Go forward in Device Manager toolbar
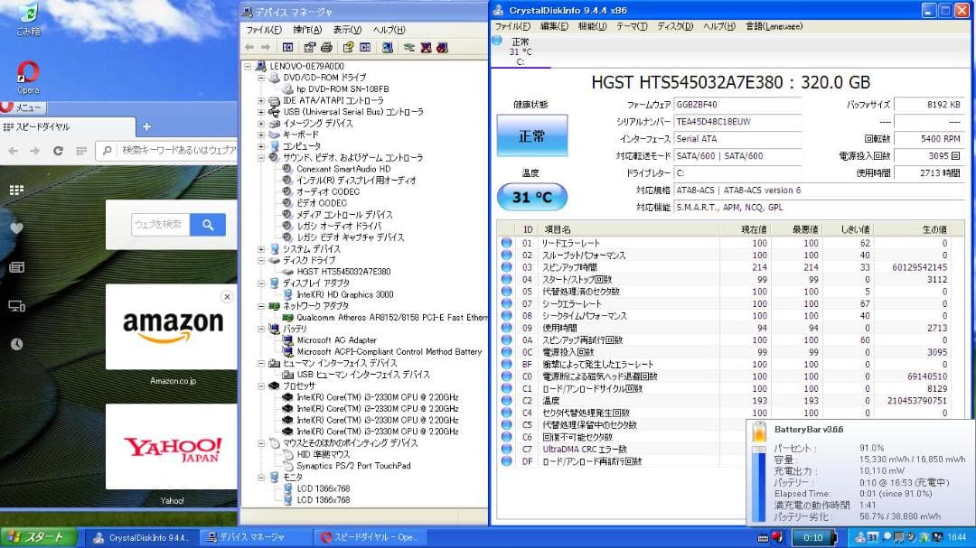The width and height of the screenshot is (976, 548). (x=266, y=47)
